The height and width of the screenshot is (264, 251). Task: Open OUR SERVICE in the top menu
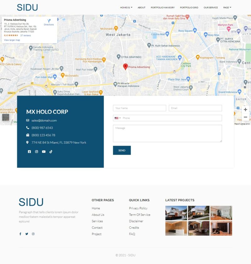click(211, 8)
